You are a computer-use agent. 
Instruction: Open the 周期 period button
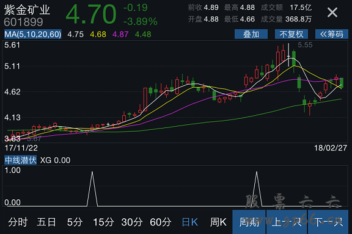click(249, 222)
